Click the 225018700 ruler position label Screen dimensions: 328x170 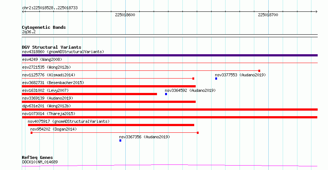click(268, 15)
